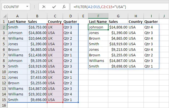This screenshot has width=169, height=108.
Task: Click cell B1 'Sales' header
Action: click(37, 21)
